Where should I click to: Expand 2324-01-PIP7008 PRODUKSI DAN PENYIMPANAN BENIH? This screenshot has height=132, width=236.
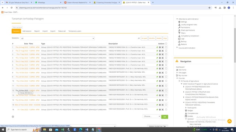point(184,87)
